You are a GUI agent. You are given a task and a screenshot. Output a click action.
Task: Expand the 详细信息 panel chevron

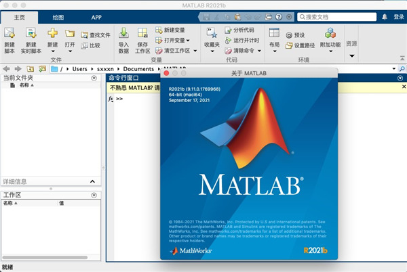[92, 181]
